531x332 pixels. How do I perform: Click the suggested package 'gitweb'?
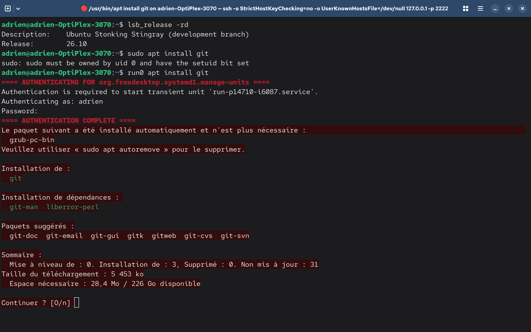point(164,236)
